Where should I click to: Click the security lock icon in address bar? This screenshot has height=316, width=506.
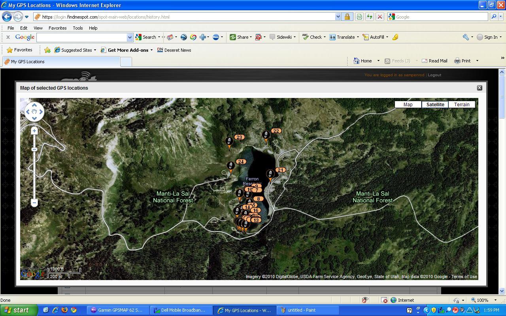(x=347, y=17)
